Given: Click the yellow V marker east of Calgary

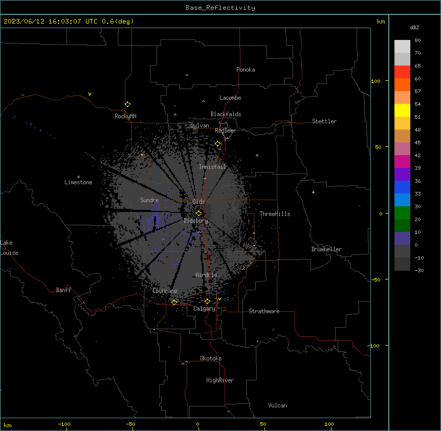Looking at the screenshot, I should [x=219, y=299].
